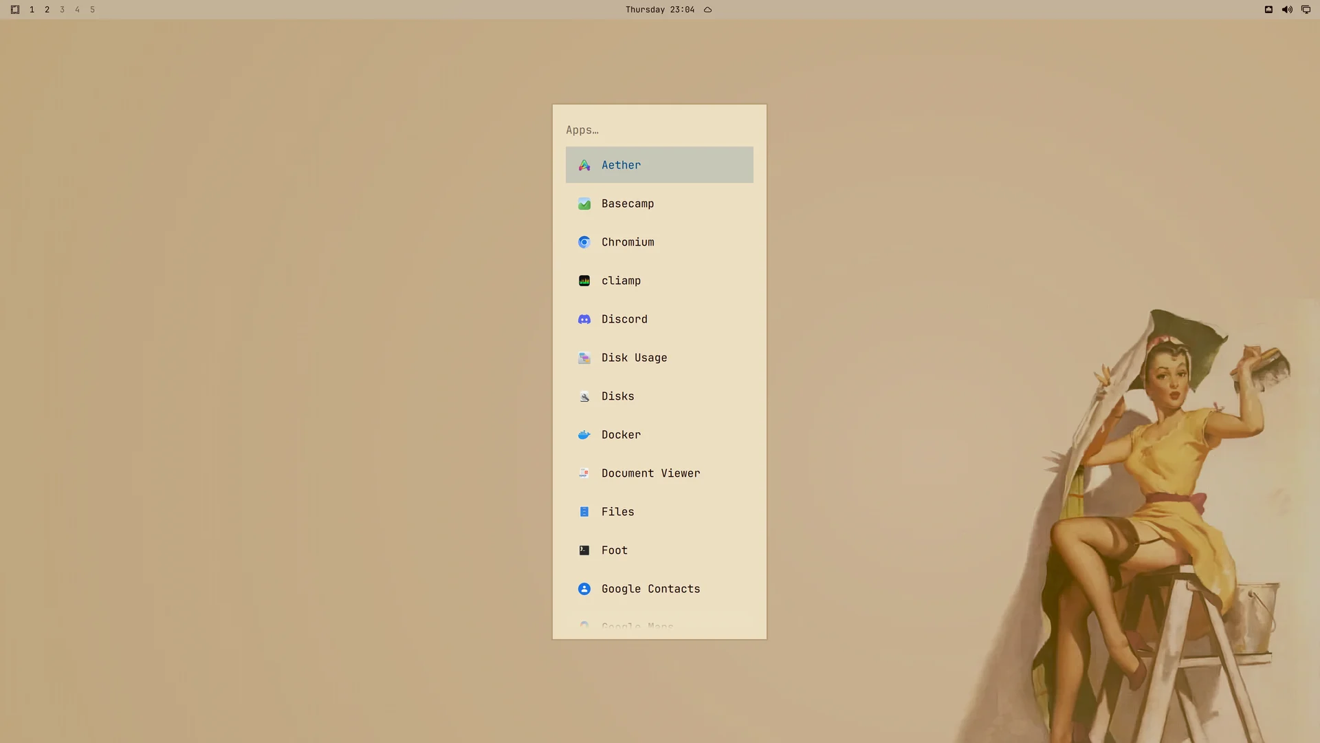Launch Aether from its colorful icon

click(584, 165)
